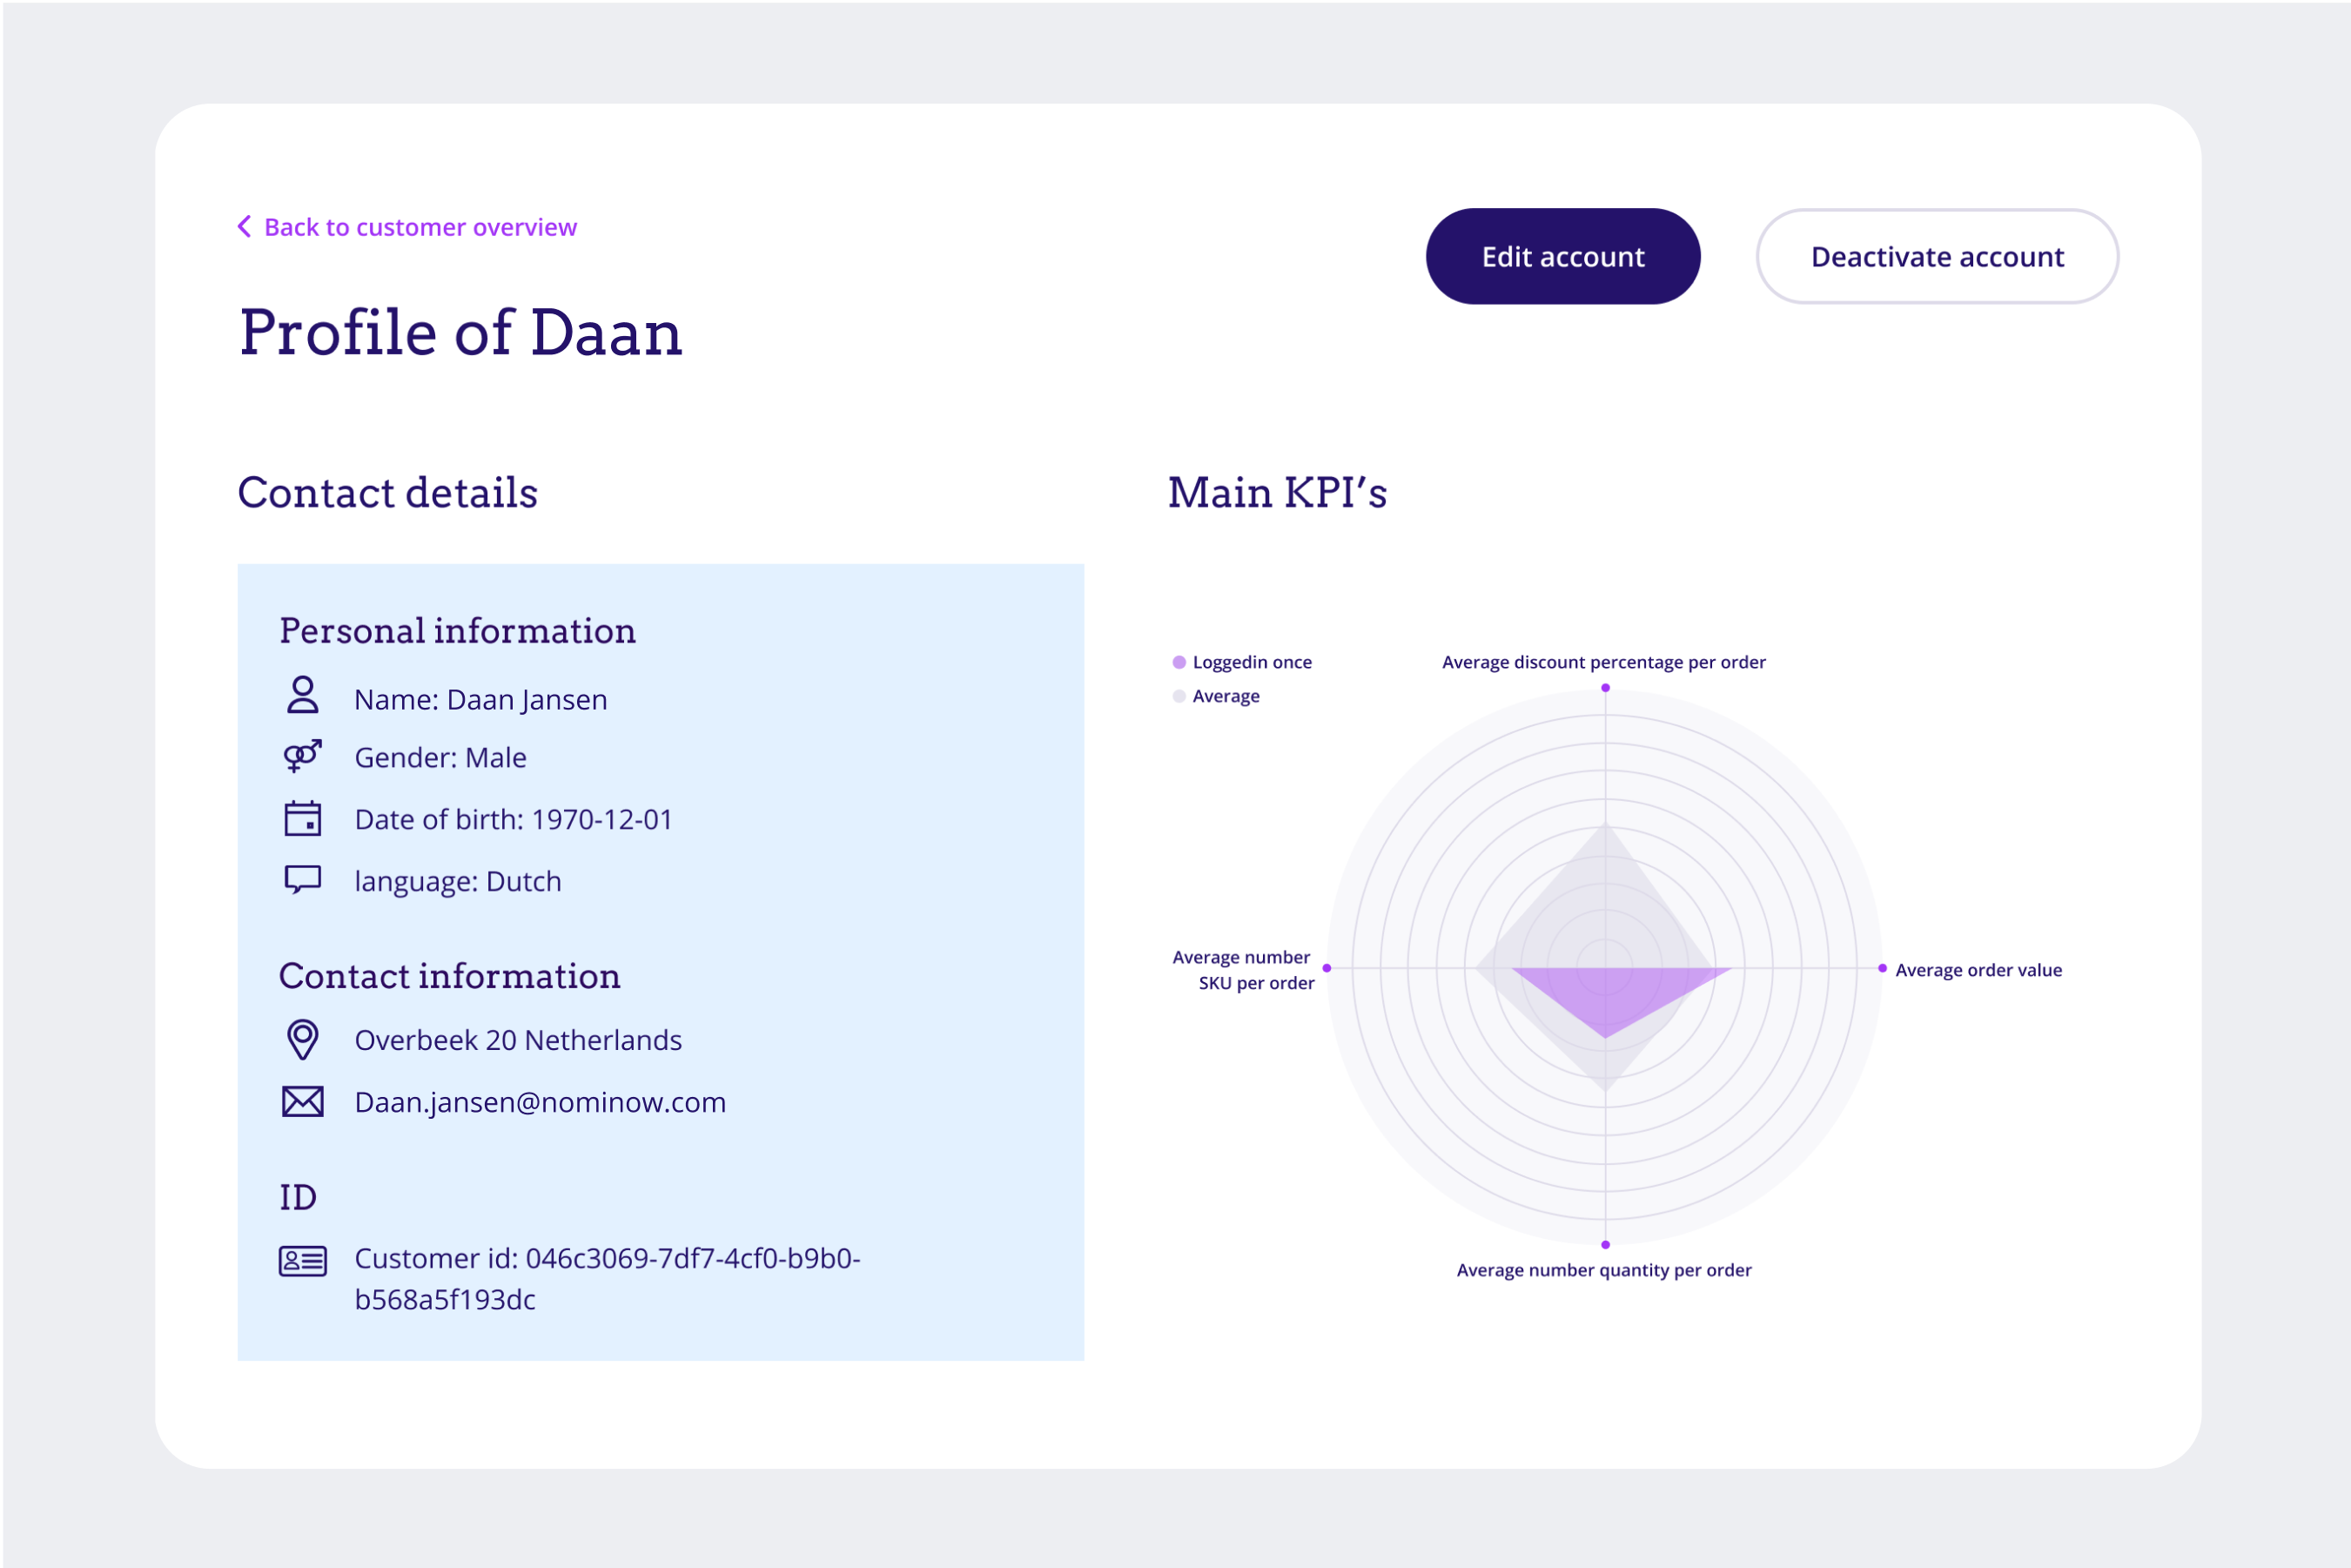Click the envelope email icon
The image size is (2351, 1568).
302,1101
